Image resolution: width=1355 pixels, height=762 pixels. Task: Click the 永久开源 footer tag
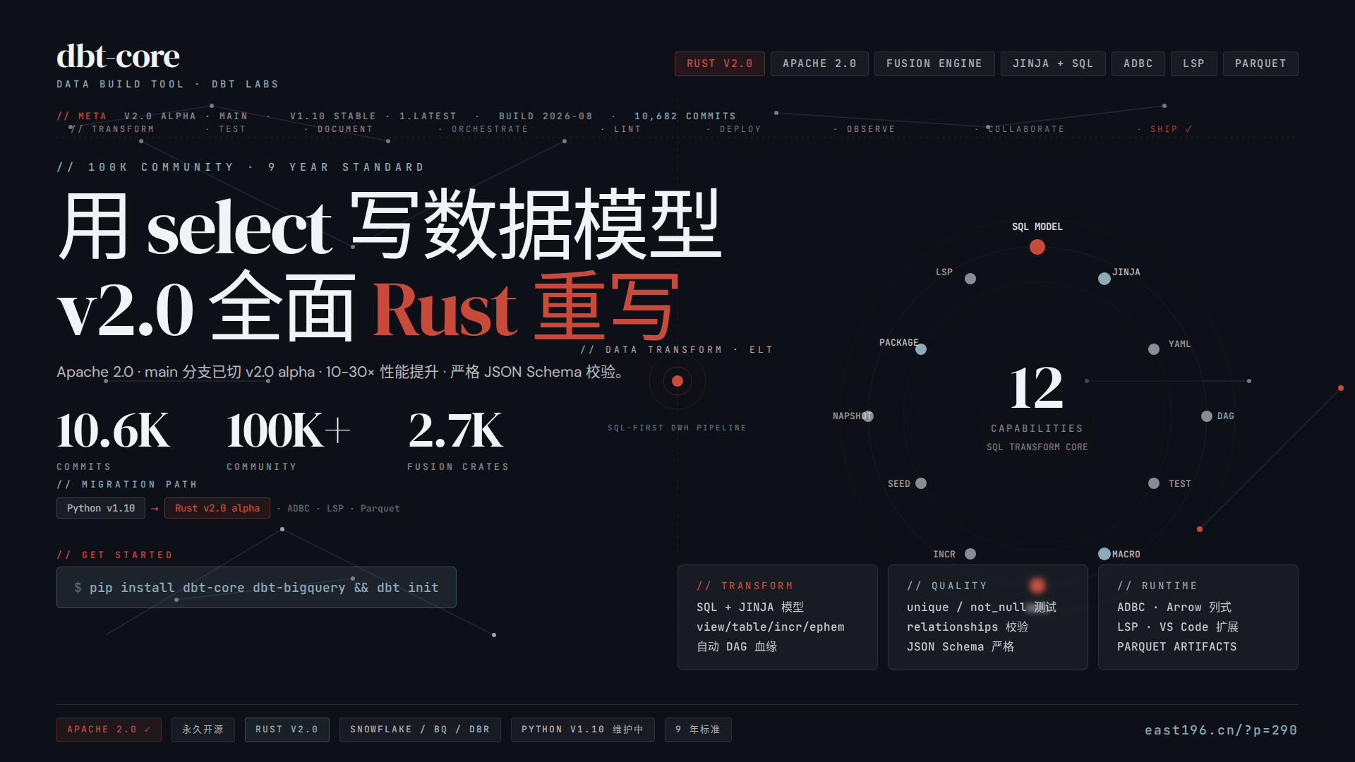tap(203, 730)
